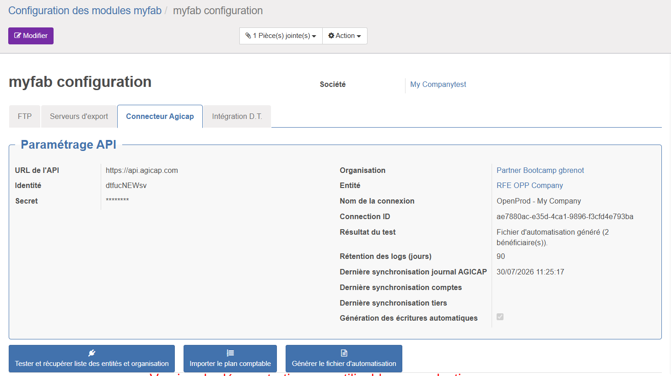Viewport: 671px width, 376px height.
Task: Click the connection name OpenProd - My Company
Action: [x=539, y=201]
